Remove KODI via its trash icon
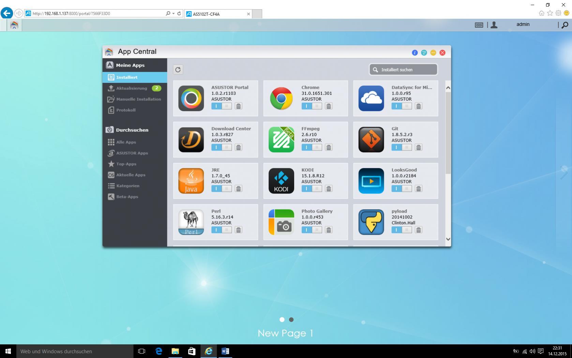The height and width of the screenshot is (358, 572). point(329,189)
